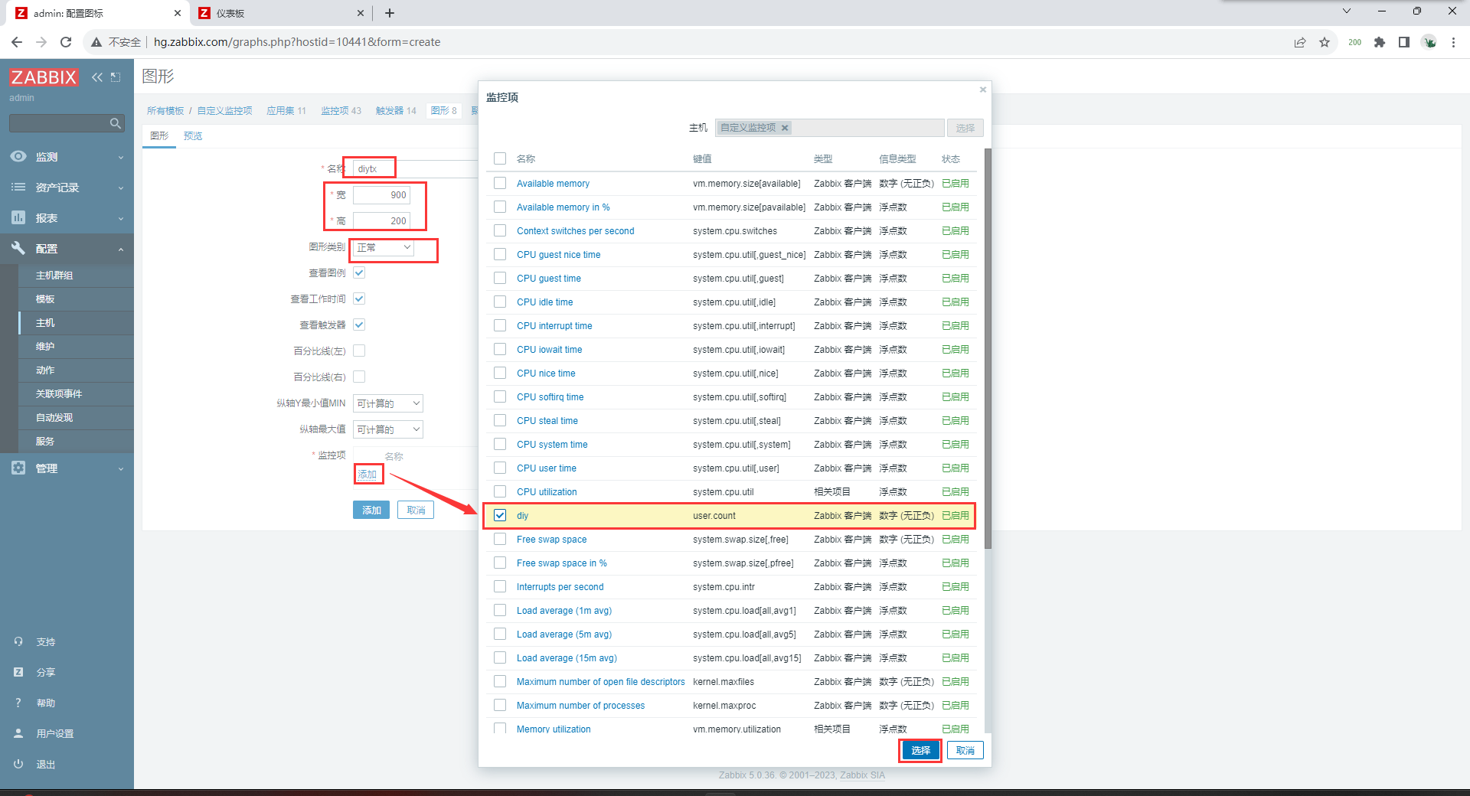Reload the browser page
Viewport: 1470px width, 796px height.
66,42
